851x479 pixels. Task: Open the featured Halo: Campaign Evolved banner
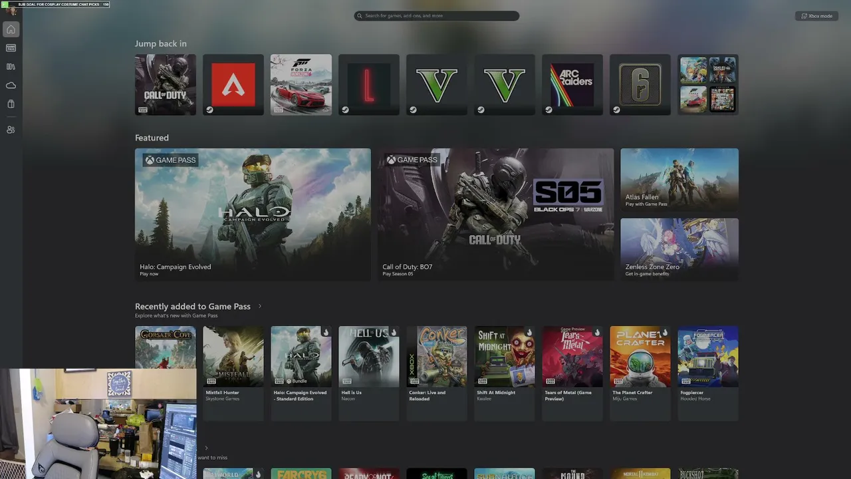point(253,214)
